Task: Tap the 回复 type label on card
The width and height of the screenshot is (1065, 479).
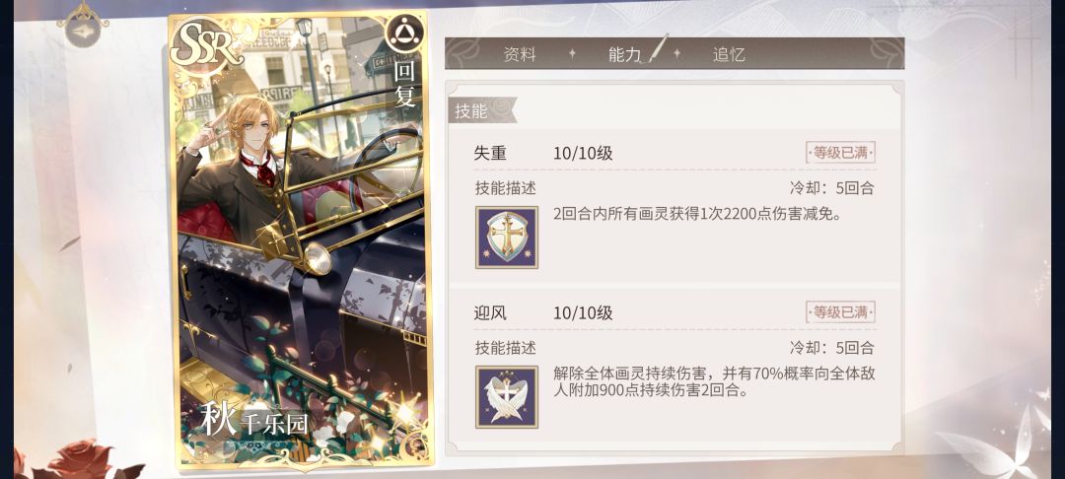Action: pos(405,84)
